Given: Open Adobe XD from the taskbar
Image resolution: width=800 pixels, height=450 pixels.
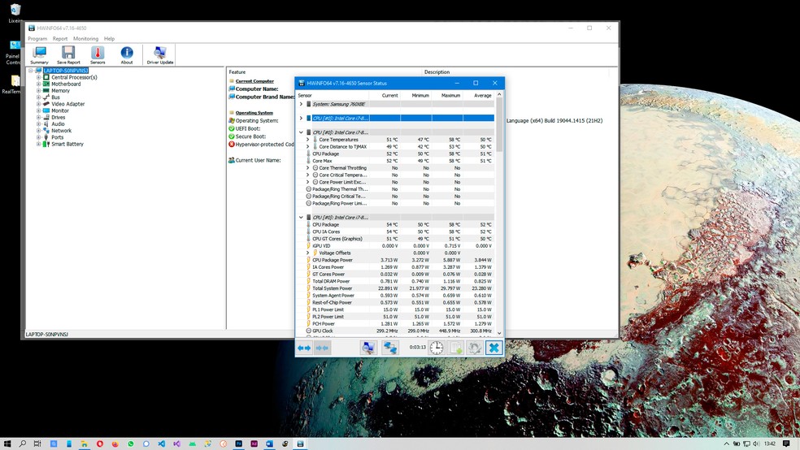Looking at the screenshot, I should pyautogui.click(x=254, y=444).
